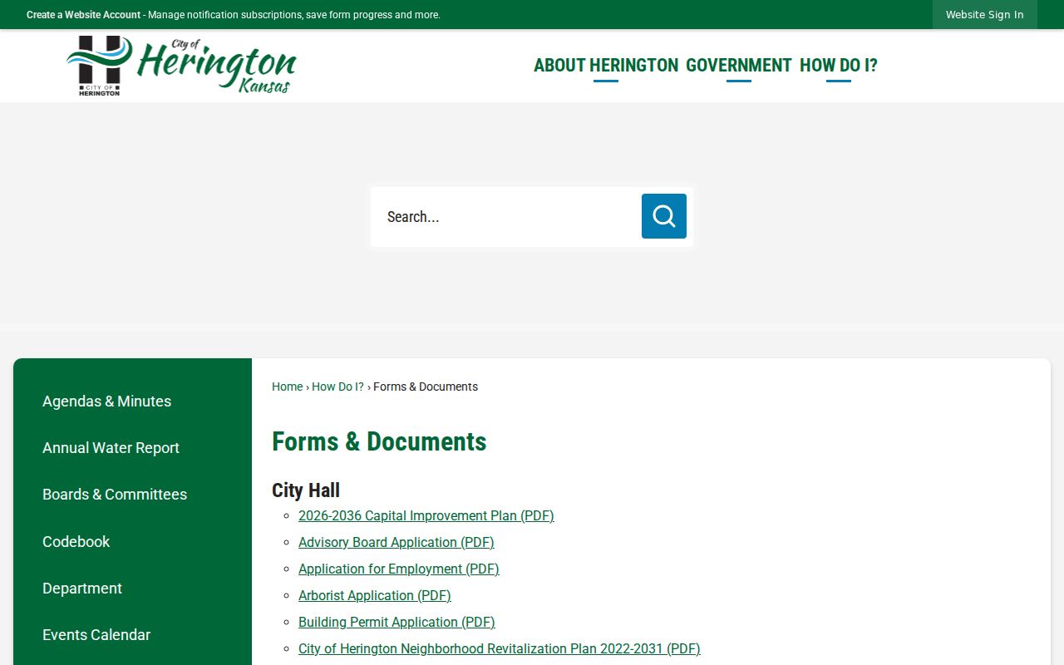Open the How Do I? menu
The height and width of the screenshot is (665, 1064).
[839, 66]
